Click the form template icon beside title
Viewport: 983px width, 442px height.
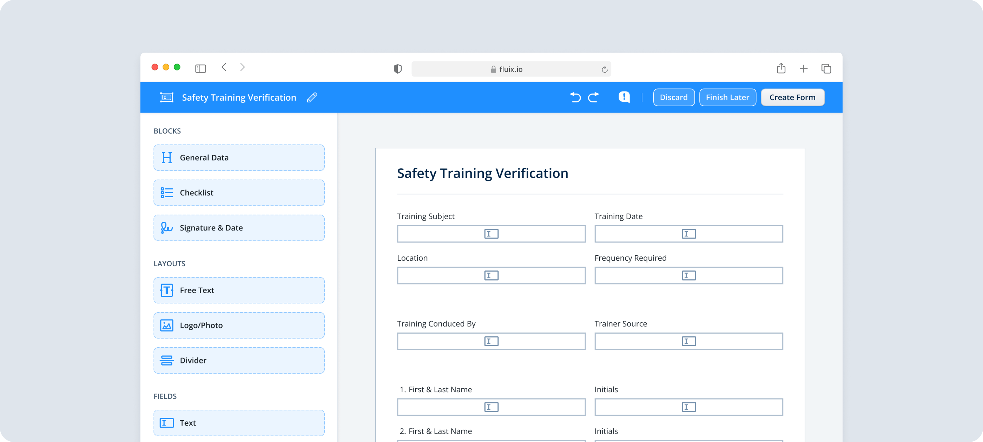pos(167,97)
